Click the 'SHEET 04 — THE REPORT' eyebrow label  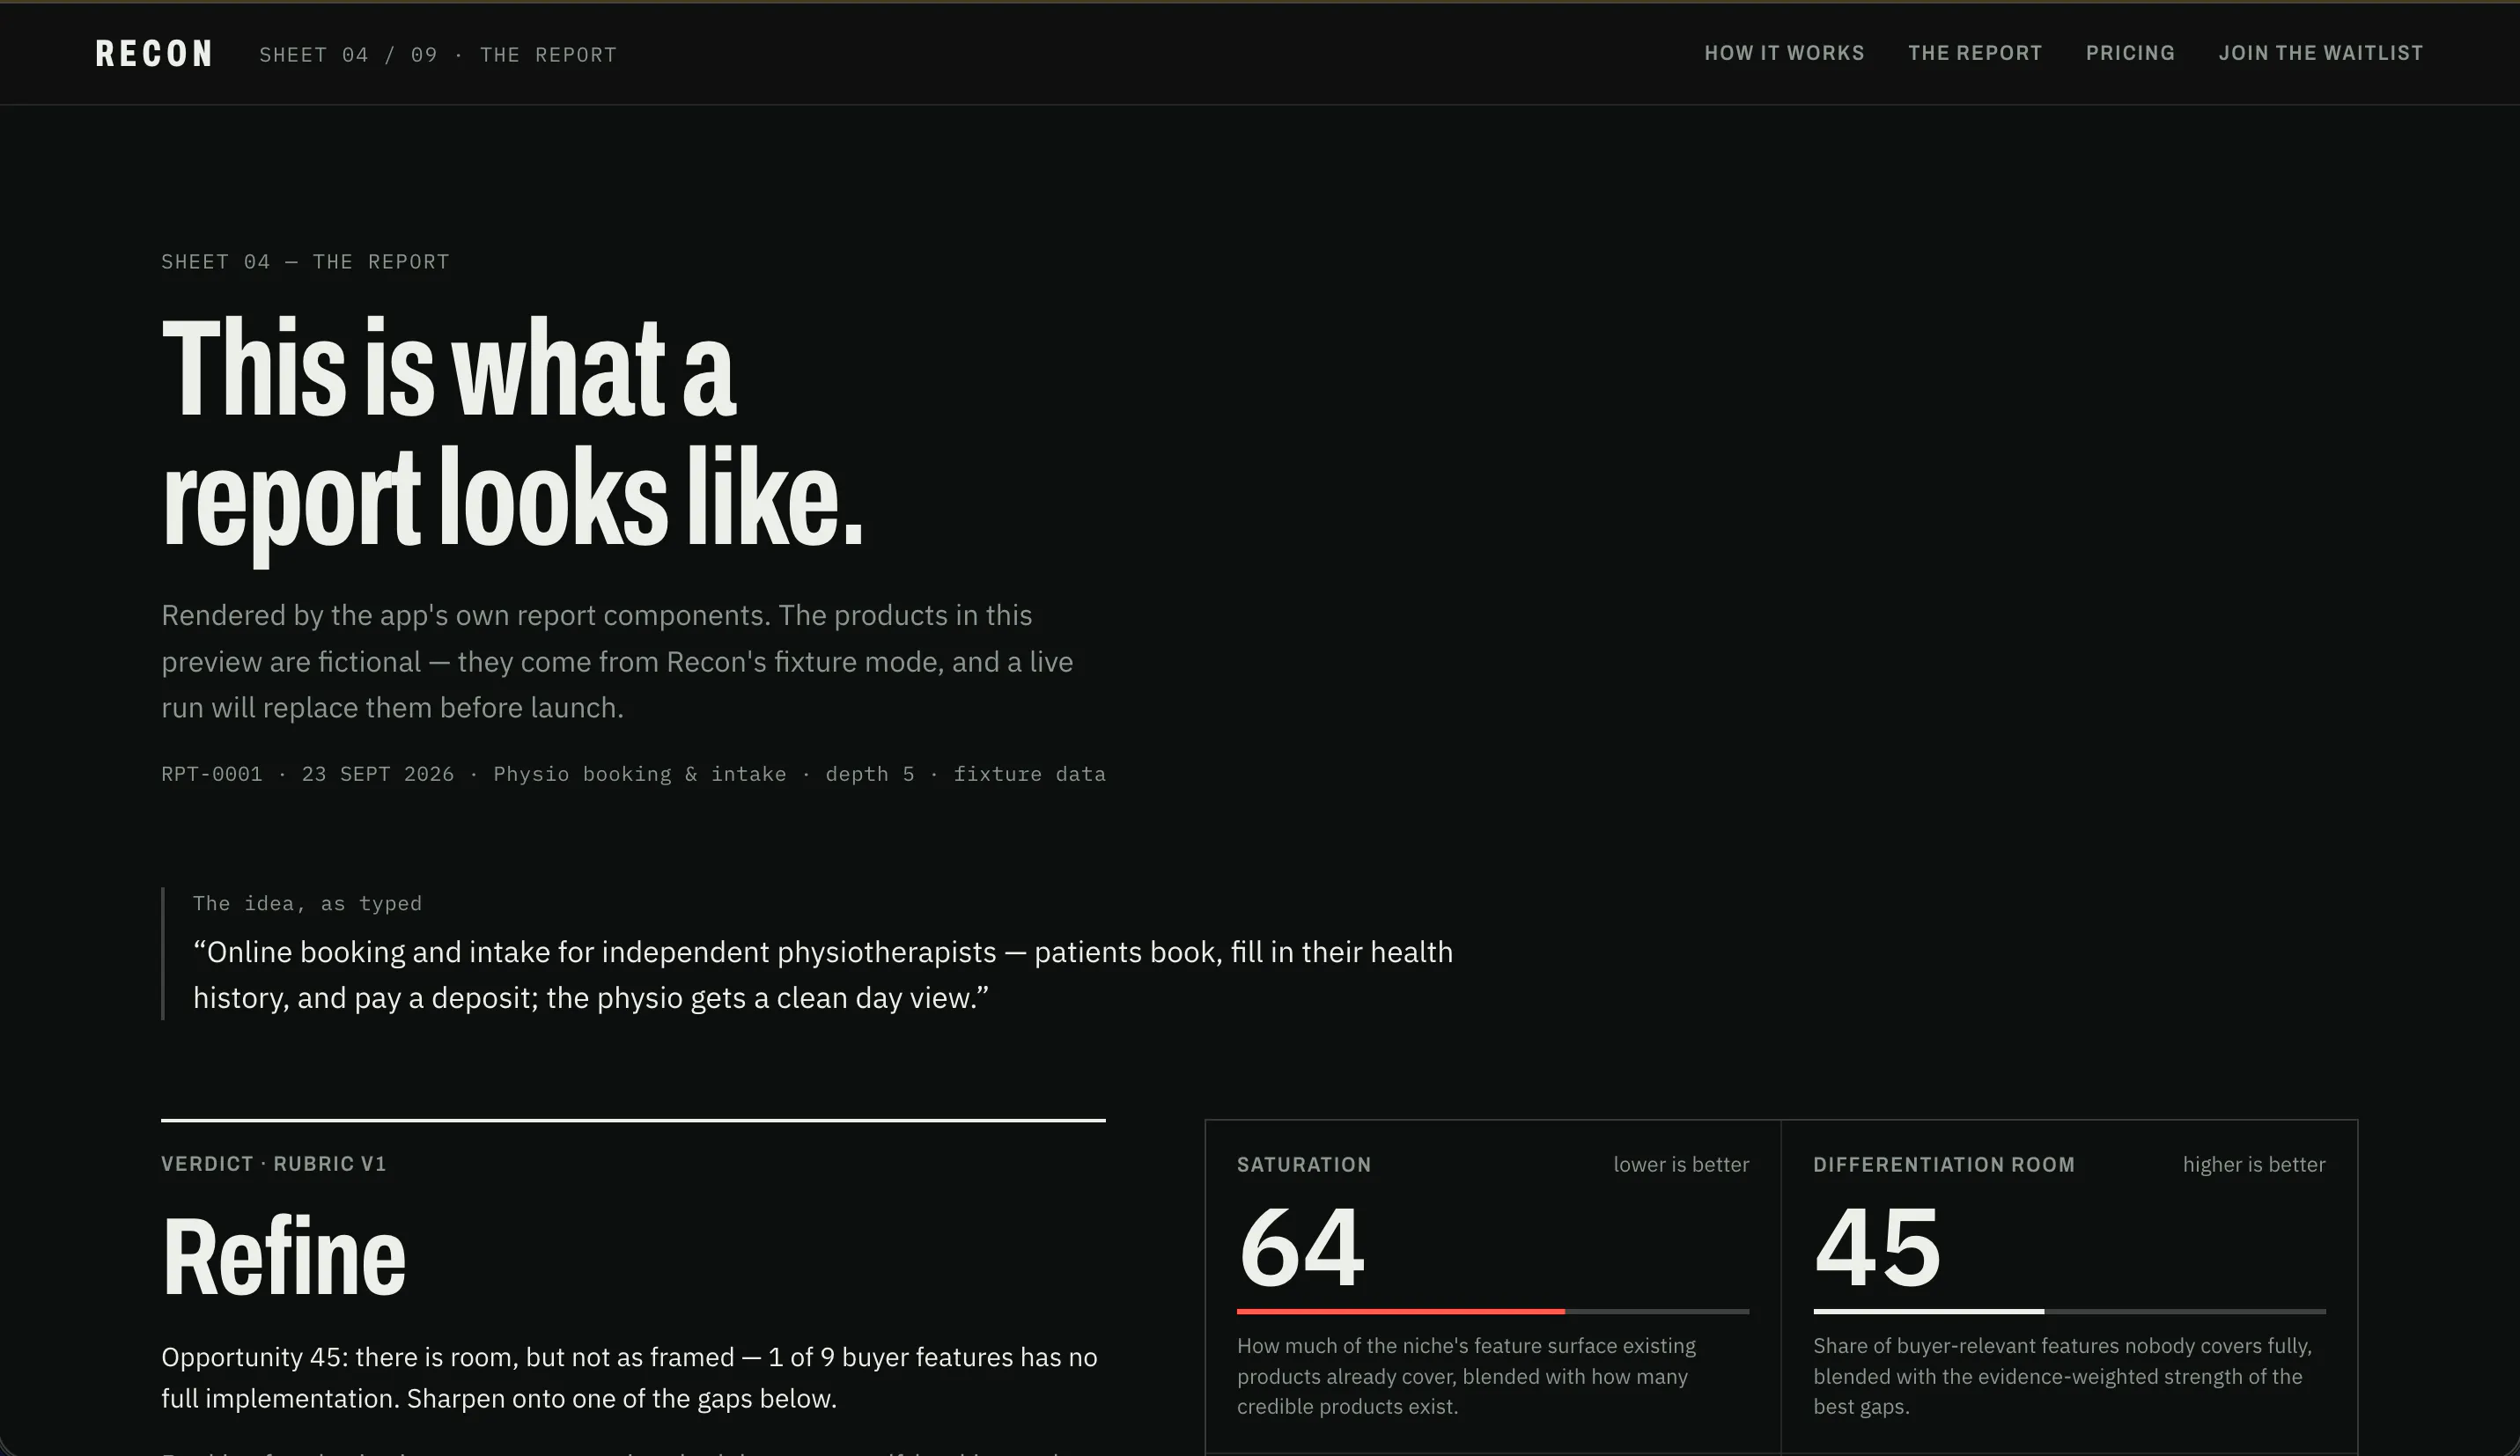pyautogui.click(x=305, y=262)
